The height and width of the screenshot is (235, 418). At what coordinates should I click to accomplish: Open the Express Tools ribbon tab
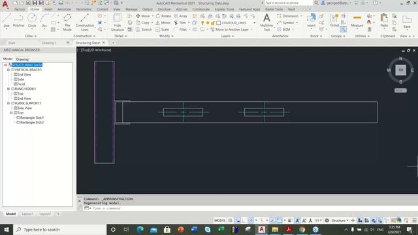click(x=224, y=9)
